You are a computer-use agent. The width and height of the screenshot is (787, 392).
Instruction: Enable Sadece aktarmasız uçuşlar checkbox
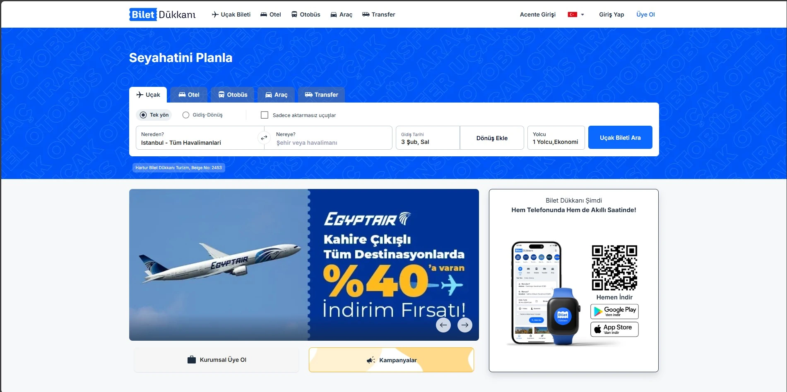[265, 115]
